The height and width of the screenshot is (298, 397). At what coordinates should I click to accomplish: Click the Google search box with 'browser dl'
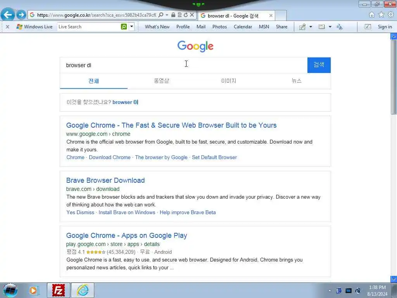pos(183,65)
